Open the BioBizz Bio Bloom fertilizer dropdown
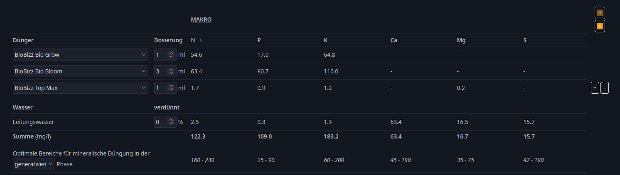 pyautogui.click(x=81, y=71)
